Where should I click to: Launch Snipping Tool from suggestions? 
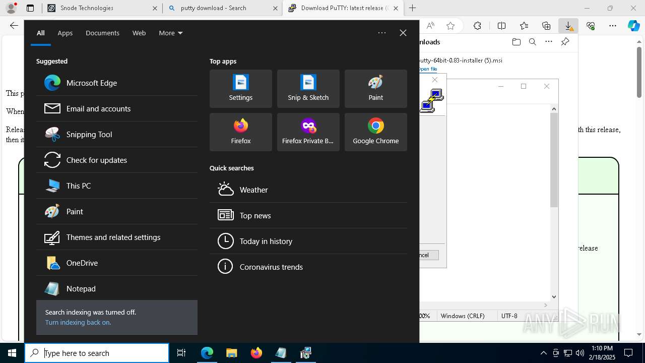coord(116,134)
